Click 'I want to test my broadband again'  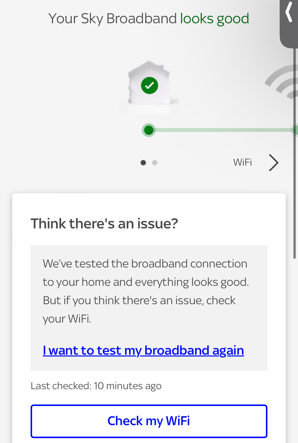143,350
